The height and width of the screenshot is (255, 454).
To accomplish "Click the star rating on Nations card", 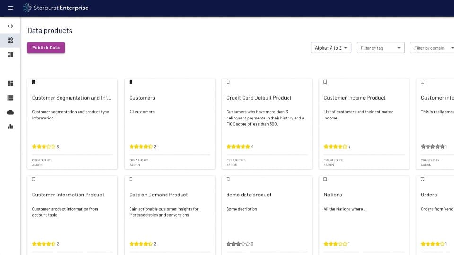I will click(x=335, y=244).
